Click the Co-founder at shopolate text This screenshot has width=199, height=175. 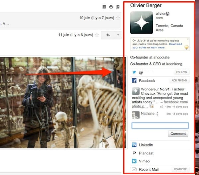[x=150, y=57]
